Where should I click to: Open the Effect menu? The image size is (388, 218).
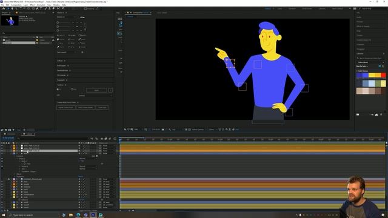pyautogui.click(x=32, y=5)
